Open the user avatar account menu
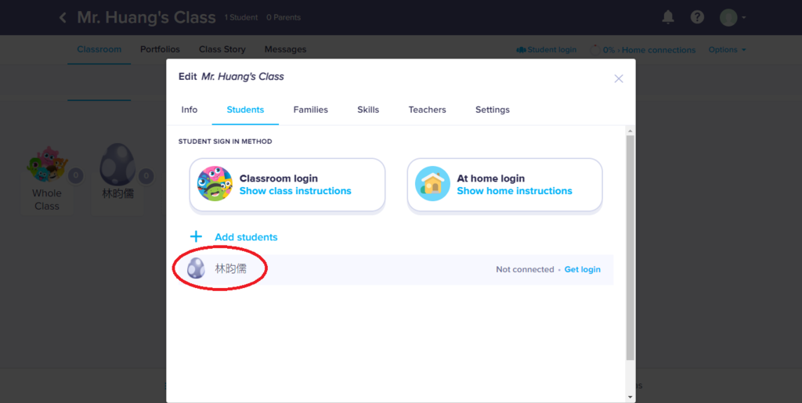The image size is (802, 403). pos(732,17)
